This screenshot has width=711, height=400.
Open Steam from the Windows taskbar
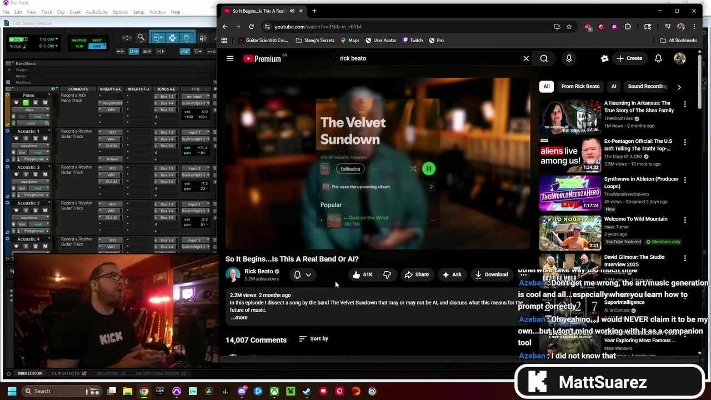pos(307,391)
